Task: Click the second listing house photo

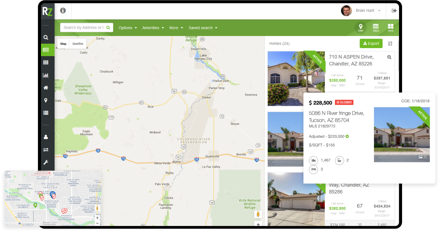Action: pos(285,139)
